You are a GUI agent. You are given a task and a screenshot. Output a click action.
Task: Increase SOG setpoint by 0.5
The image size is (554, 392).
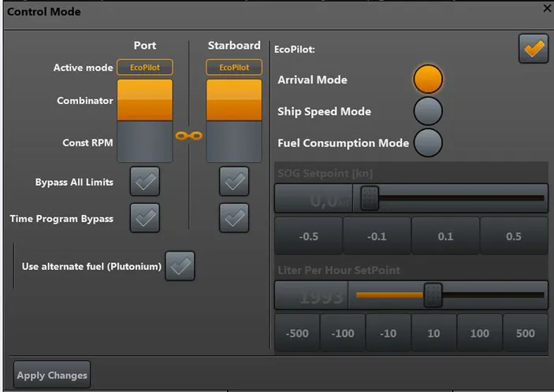[x=514, y=236]
